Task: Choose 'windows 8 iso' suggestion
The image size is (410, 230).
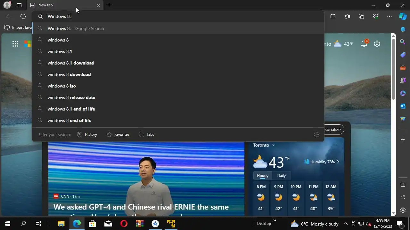Action: 178,86
